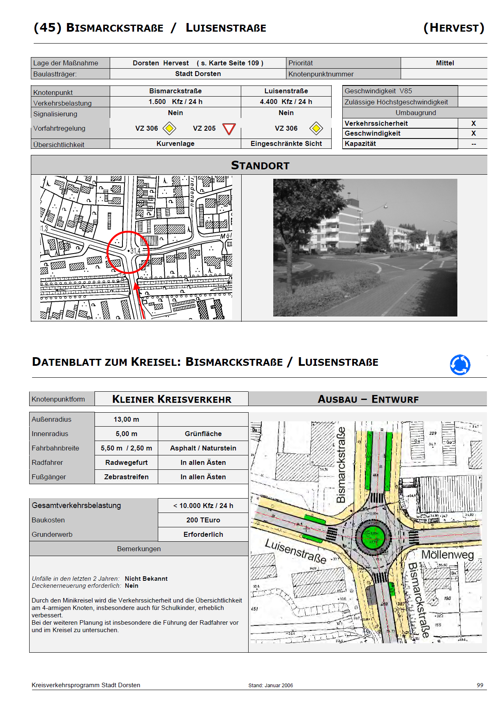
Task: Click the Bemerkungen heading bar
Action: [139, 549]
